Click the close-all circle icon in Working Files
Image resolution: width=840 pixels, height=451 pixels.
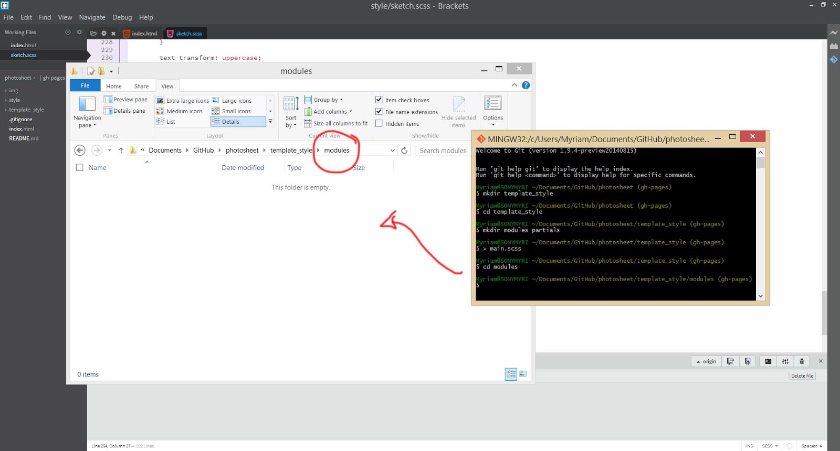(68, 32)
